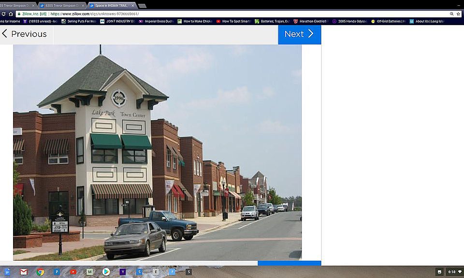Open the 2005 Honda Odyssey bookmark
Screen dimensions: 464x278
[349, 21]
